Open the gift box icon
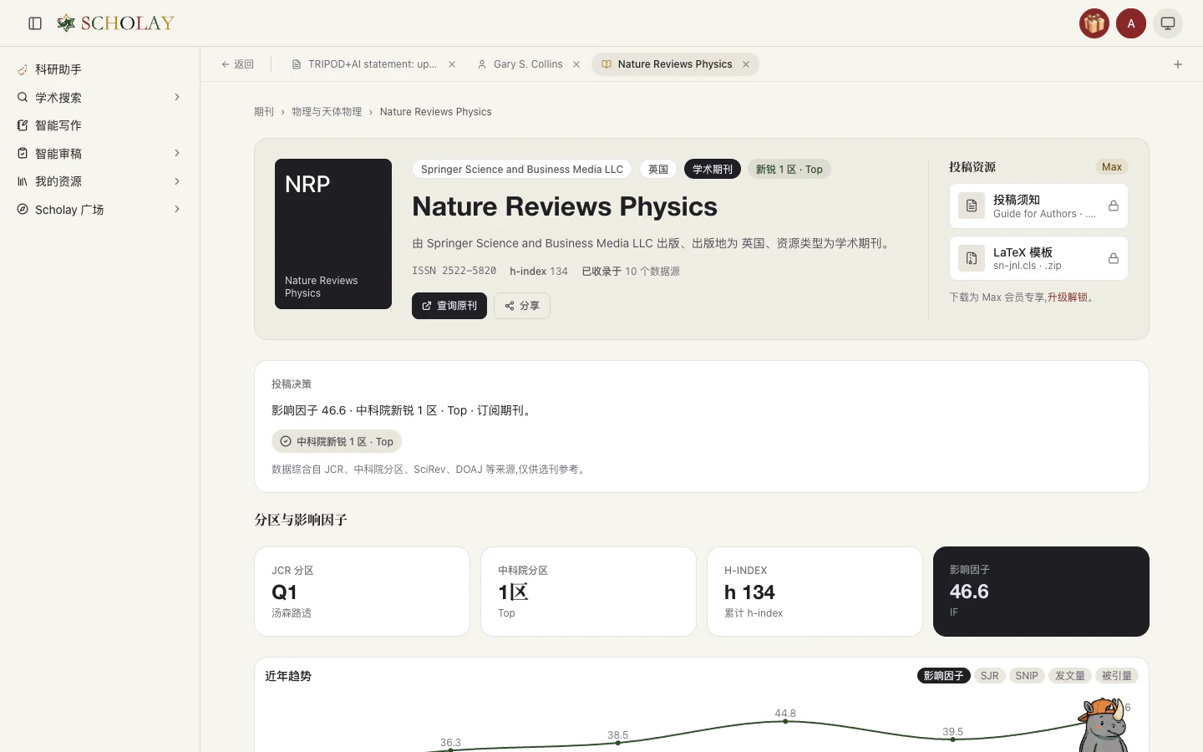 coord(1094,23)
